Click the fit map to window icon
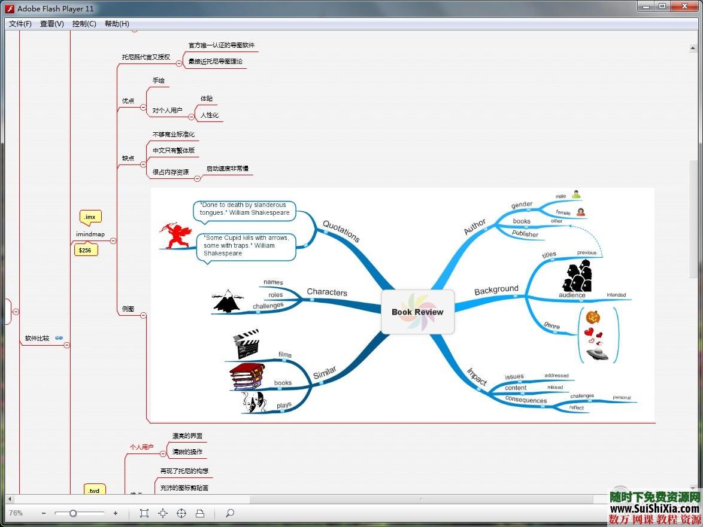The height and width of the screenshot is (527, 703). 144,513
